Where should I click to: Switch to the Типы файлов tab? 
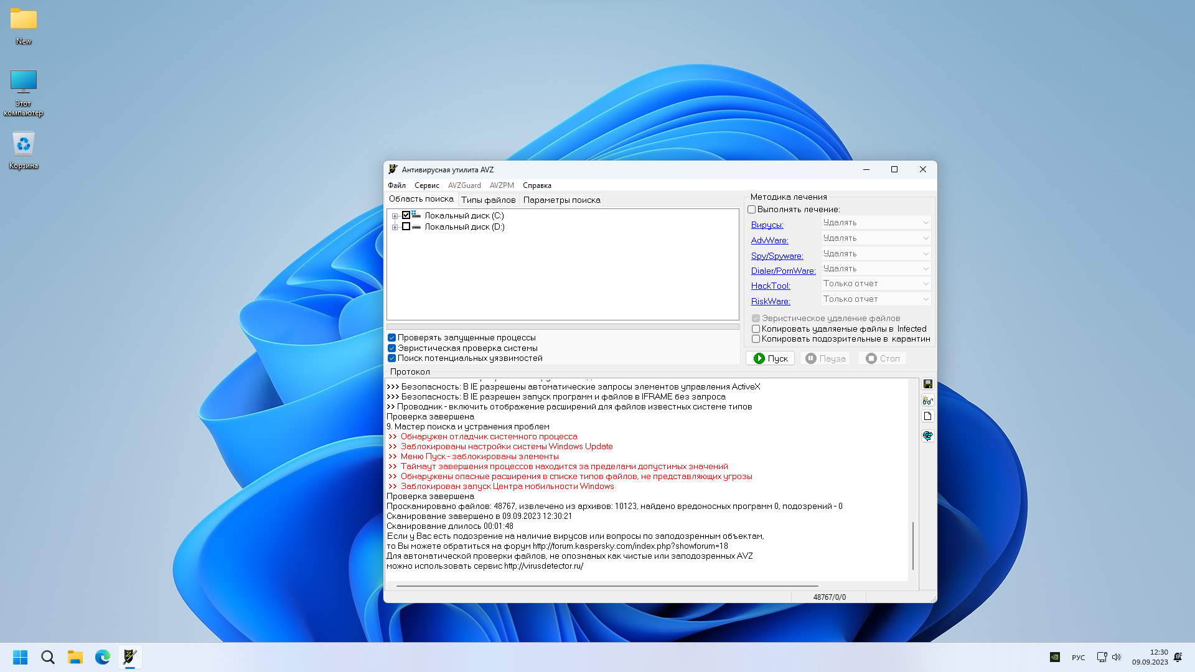(488, 200)
